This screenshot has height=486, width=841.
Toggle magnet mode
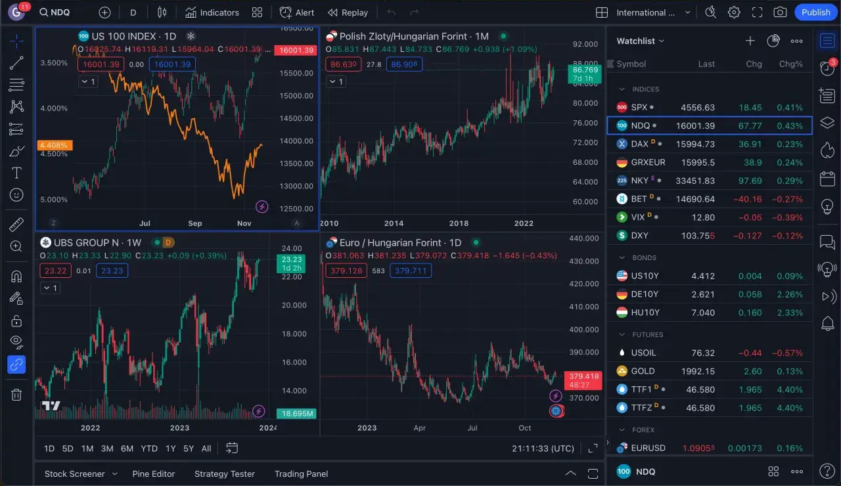[16, 276]
